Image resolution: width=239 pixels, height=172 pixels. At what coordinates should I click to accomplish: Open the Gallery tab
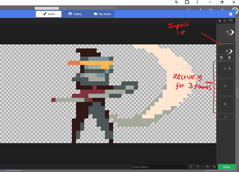pos(75,14)
